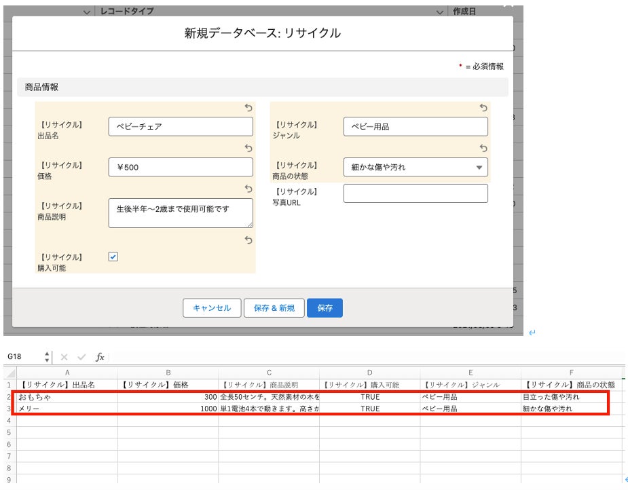Image resolution: width=628 pixels, height=490 pixels.
Task: Select the cell containing おもちゃ
Action: tap(67, 397)
